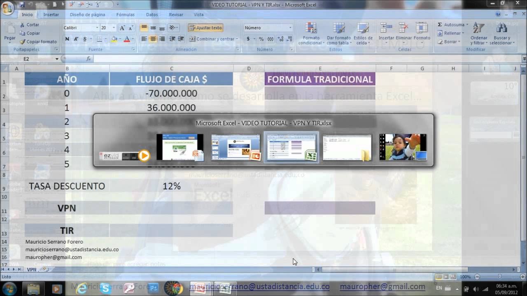Expand the formula bar

[x=524, y=59]
